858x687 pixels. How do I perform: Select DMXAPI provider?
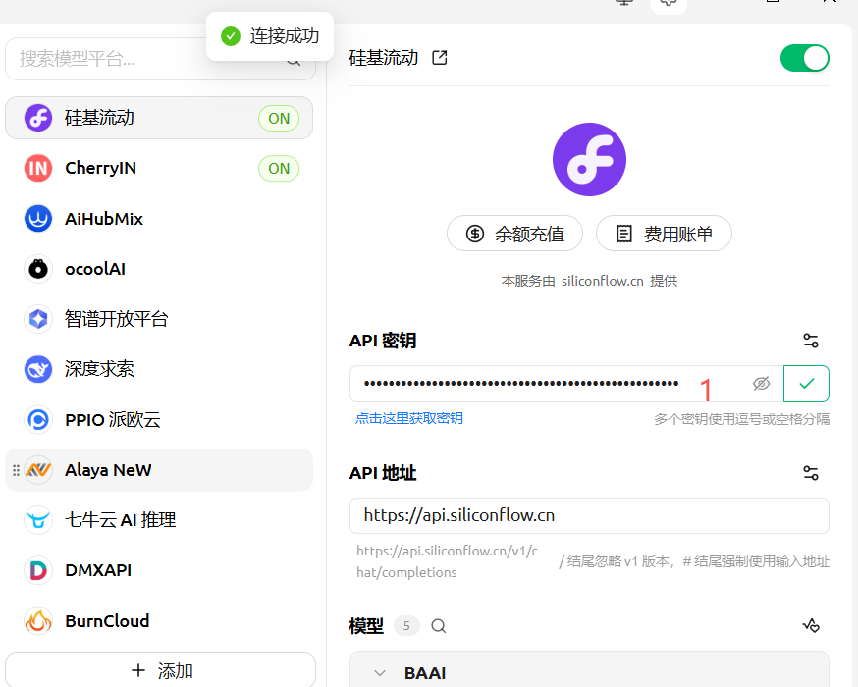point(159,570)
